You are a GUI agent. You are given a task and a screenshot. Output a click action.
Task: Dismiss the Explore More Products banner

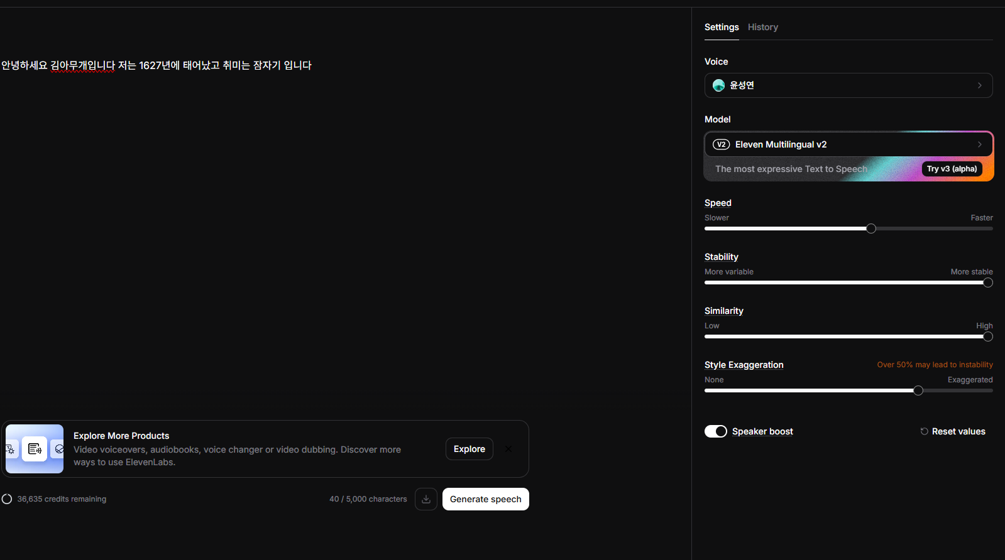click(508, 449)
